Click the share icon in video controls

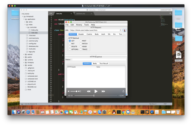(x=123, y=91)
